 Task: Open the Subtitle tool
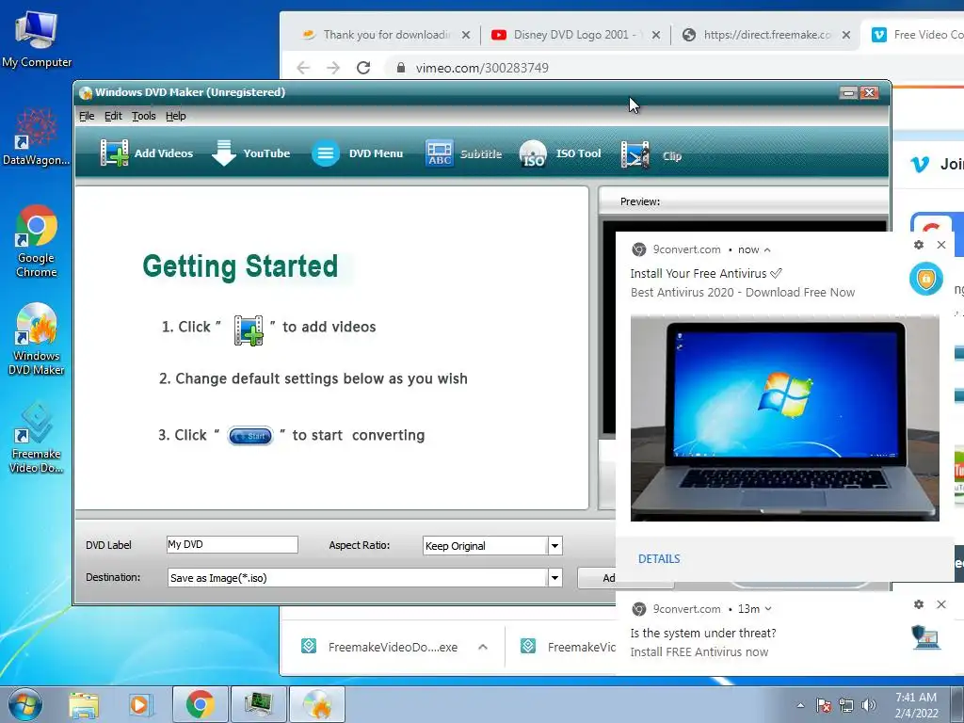[463, 153]
